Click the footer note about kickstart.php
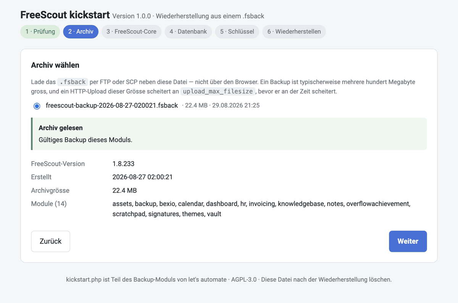The width and height of the screenshot is (458, 303). point(229,280)
